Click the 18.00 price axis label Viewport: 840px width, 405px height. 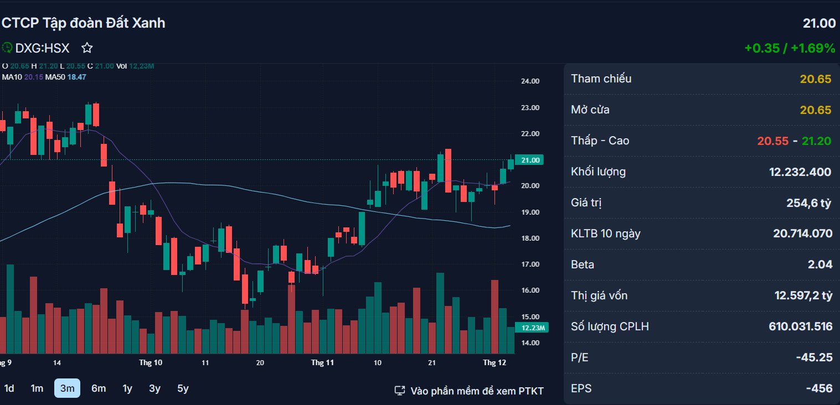[530, 238]
